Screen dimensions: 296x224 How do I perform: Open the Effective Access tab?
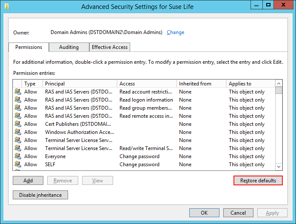110,47
